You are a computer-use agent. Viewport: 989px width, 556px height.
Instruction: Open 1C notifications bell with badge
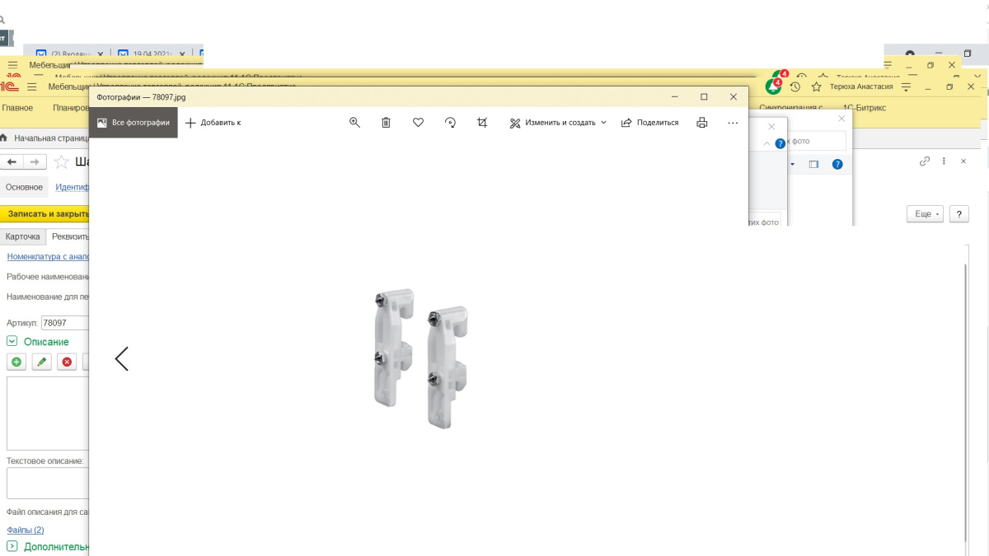[773, 86]
